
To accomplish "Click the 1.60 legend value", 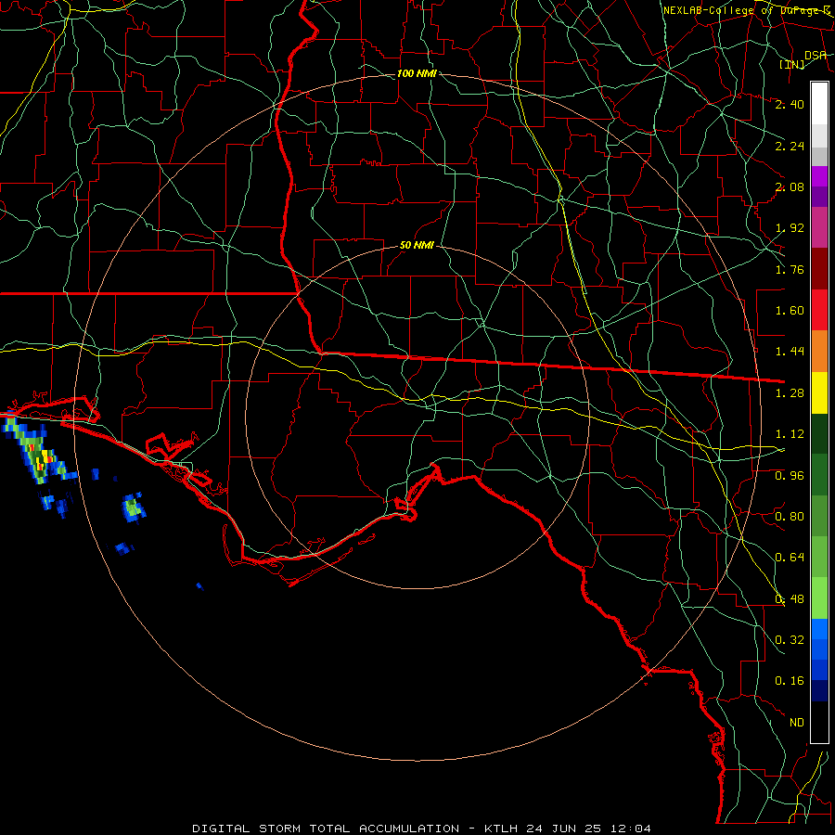I will coord(790,311).
